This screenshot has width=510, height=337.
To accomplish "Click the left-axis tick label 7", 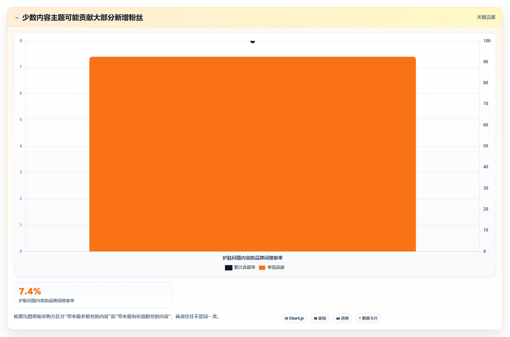I will [x=21, y=67].
